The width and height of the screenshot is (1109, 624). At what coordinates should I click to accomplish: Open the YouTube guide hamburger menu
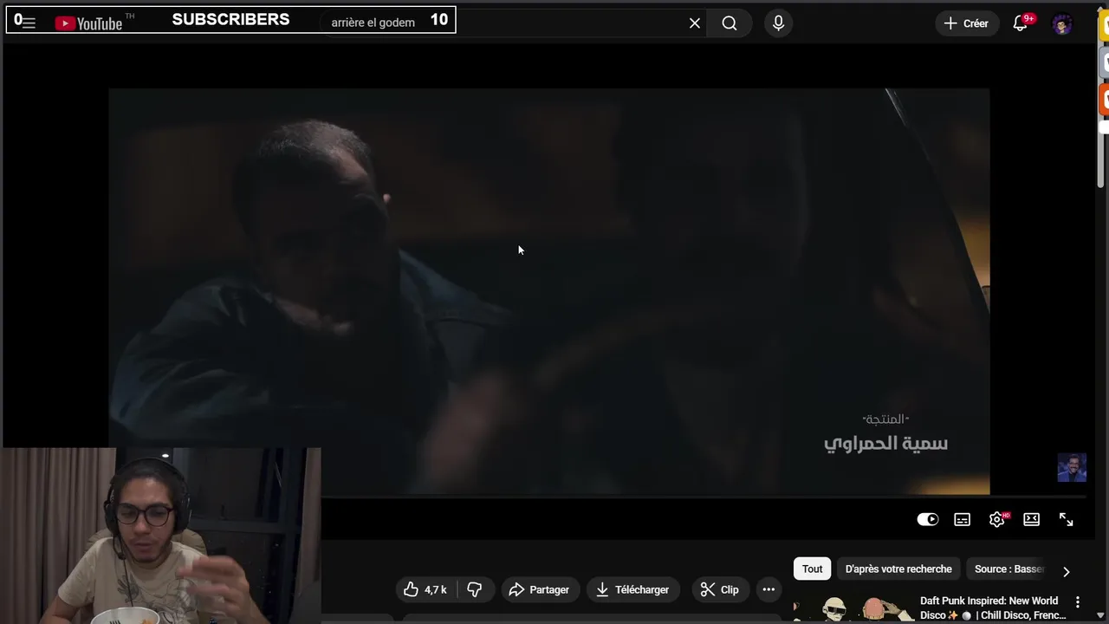coord(28,23)
